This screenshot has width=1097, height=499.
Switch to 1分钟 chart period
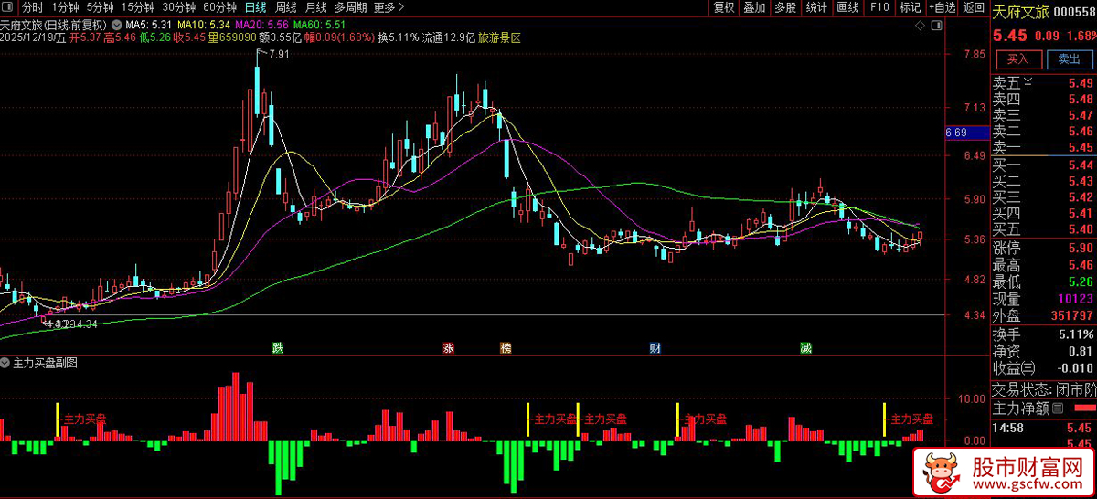pos(65,7)
